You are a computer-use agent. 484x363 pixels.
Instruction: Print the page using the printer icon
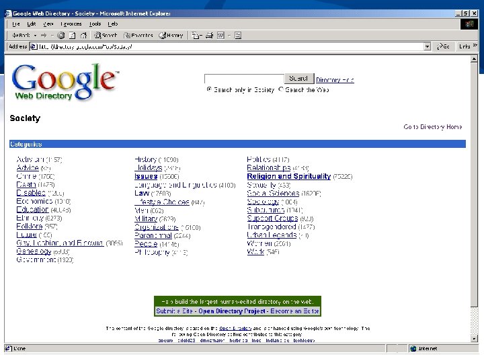coord(210,36)
